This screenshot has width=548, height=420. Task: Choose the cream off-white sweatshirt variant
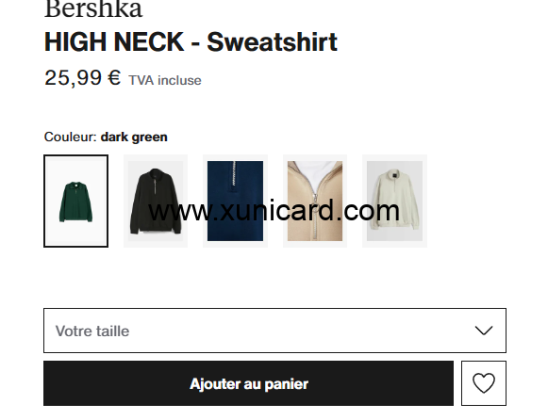[394, 201]
